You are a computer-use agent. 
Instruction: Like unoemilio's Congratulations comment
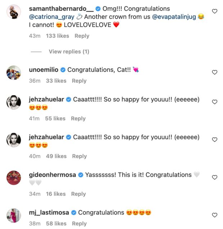coord(215,72)
